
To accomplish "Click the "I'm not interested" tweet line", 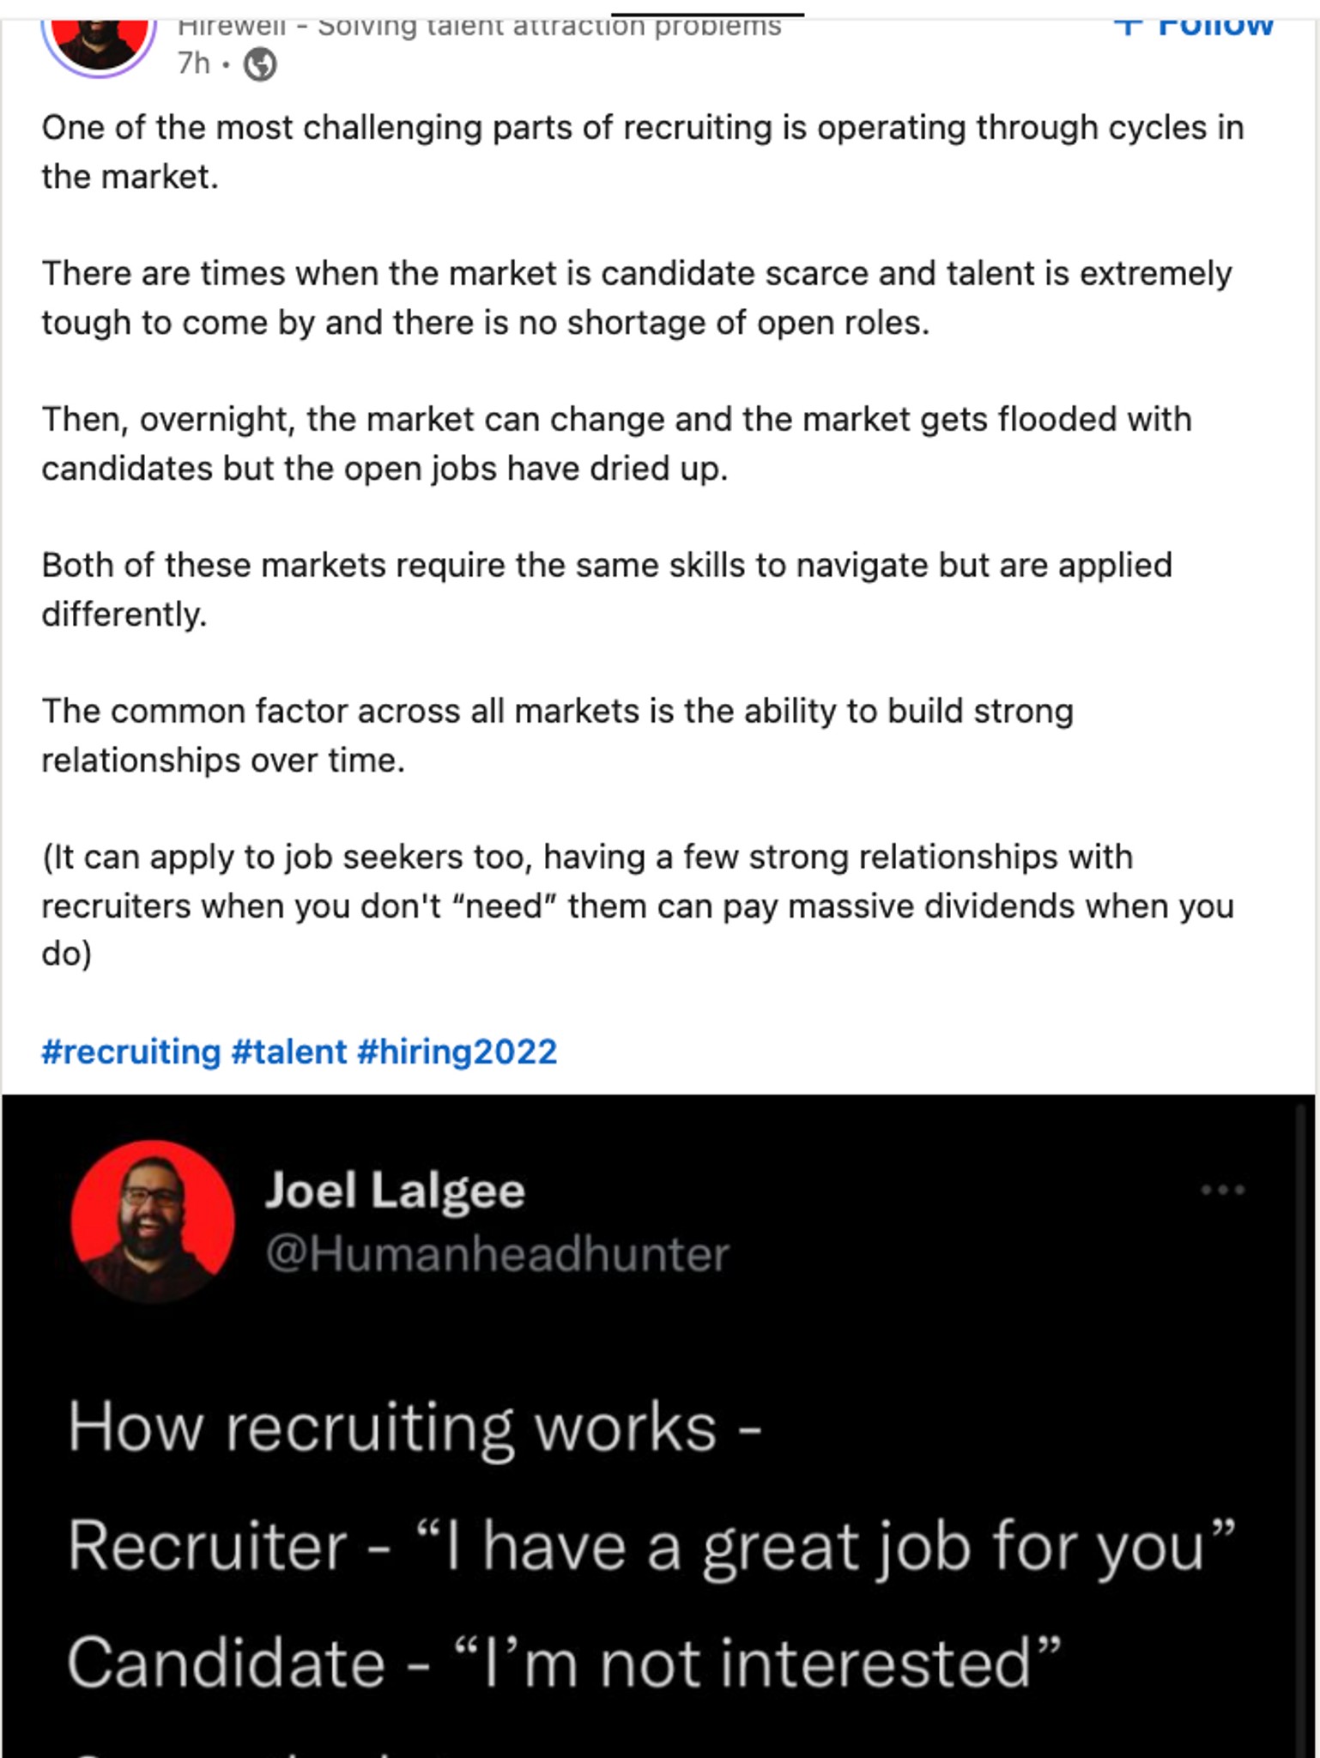I will 564,1663.
